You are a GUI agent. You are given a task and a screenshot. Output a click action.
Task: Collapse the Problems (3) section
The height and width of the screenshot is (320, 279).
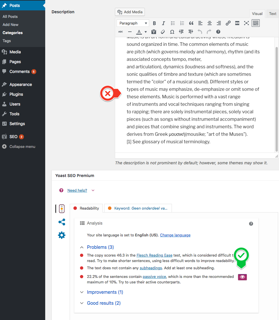100,247
